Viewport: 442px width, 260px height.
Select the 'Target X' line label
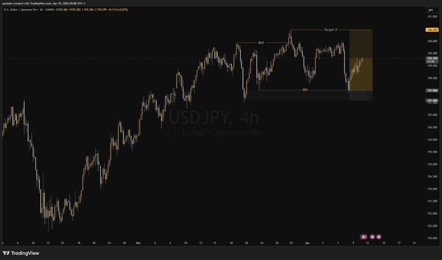click(330, 30)
